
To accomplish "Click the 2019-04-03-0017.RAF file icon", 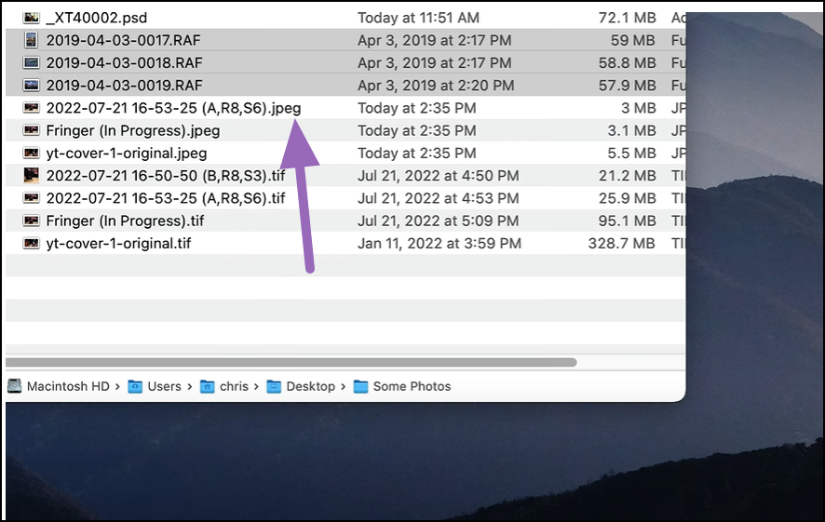I will (31, 40).
